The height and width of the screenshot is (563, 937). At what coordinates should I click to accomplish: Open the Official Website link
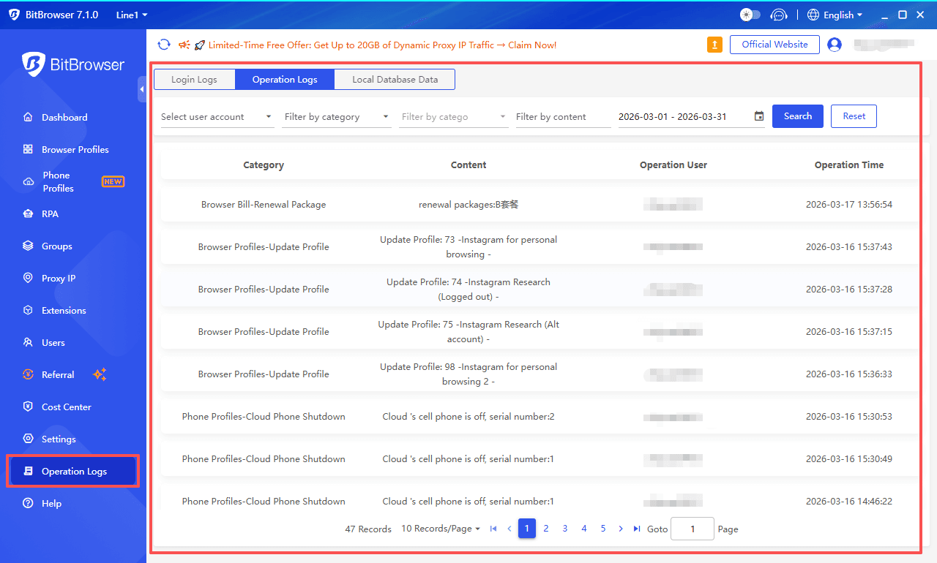774,45
